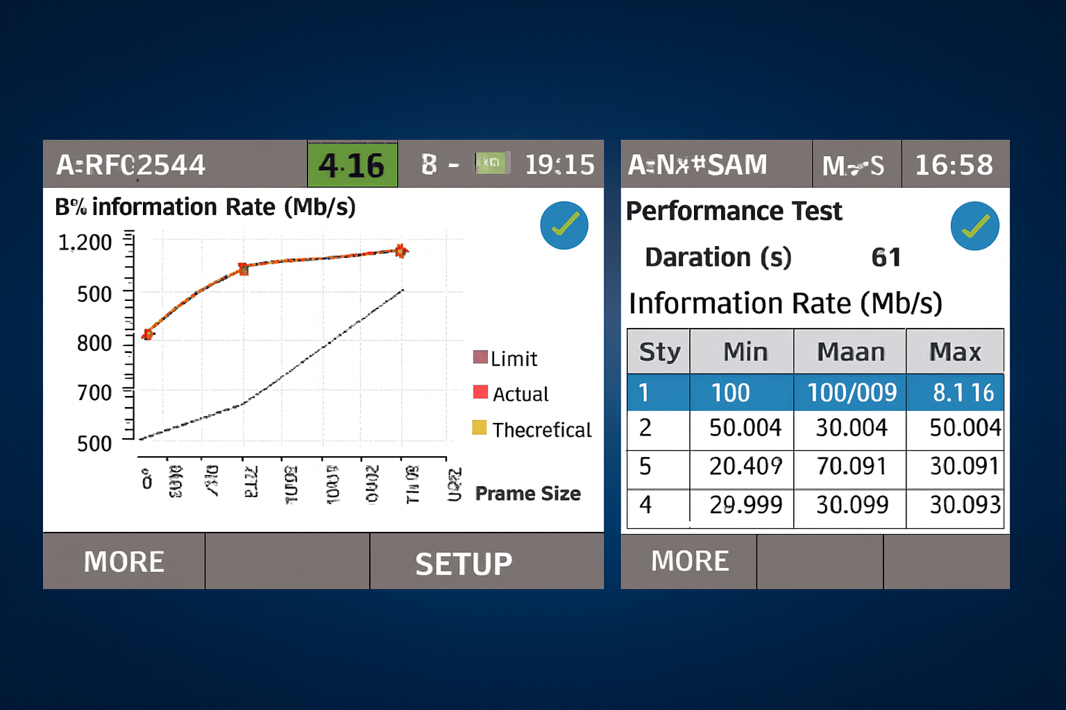The width and height of the screenshot is (1066, 710).
Task: Click the green battery icon in the header
Action: (x=492, y=163)
